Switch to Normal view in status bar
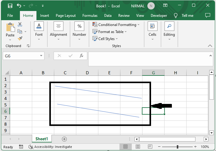 click(x=125, y=147)
